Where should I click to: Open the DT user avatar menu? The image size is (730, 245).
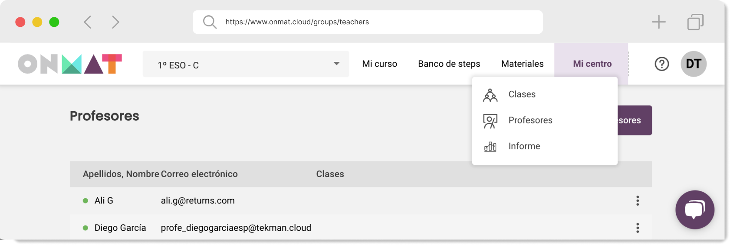[x=693, y=64]
